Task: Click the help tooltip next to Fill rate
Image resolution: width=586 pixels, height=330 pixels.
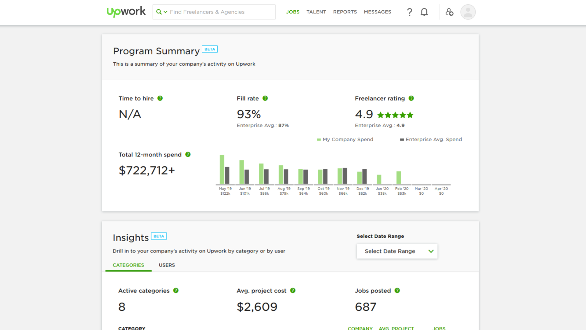Action: pyautogui.click(x=265, y=98)
